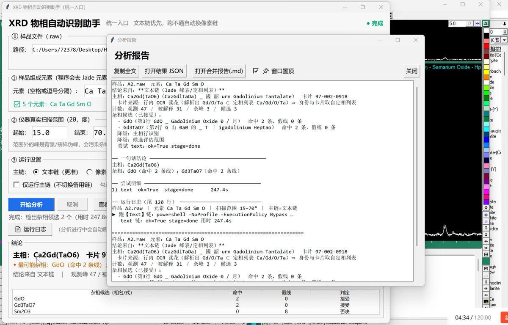Click the small icon beside Jade's phase dropdown
508x325 pixels.
pyautogui.click(x=497, y=40)
